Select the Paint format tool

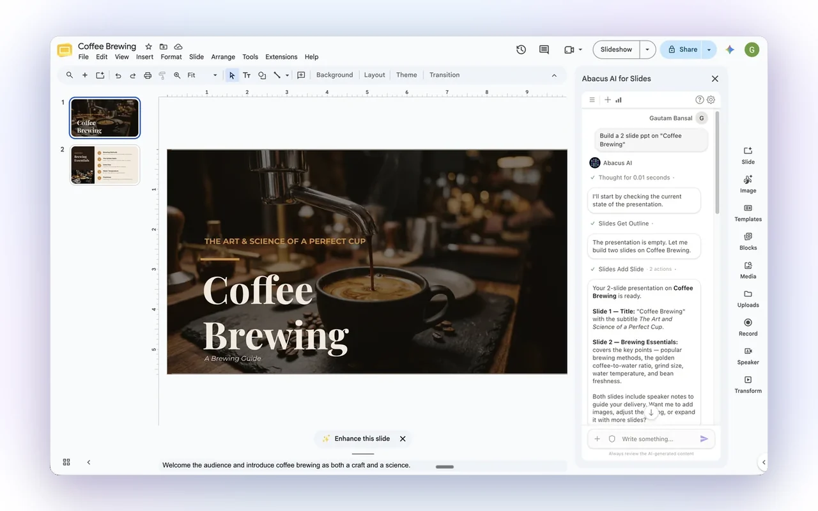pos(162,75)
